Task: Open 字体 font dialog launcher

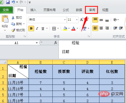Action: click(x=89, y=36)
